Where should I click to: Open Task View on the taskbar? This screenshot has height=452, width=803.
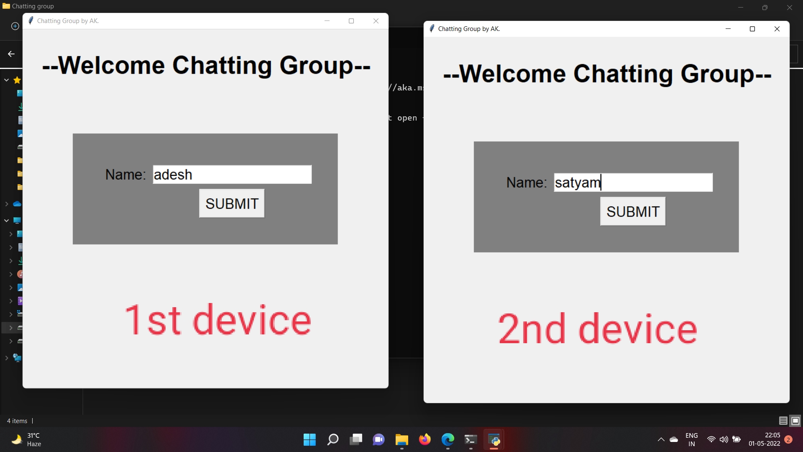tap(356, 439)
